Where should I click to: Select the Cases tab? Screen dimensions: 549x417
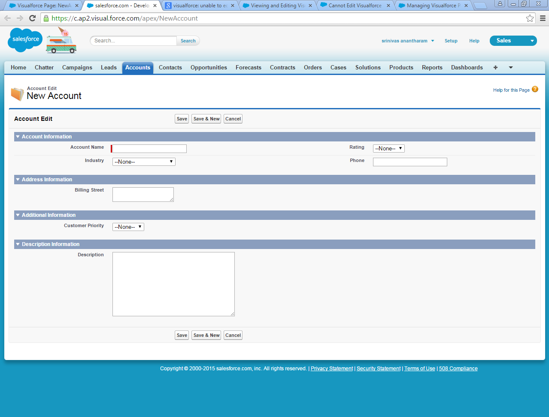pyautogui.click(x=338, y=68)
